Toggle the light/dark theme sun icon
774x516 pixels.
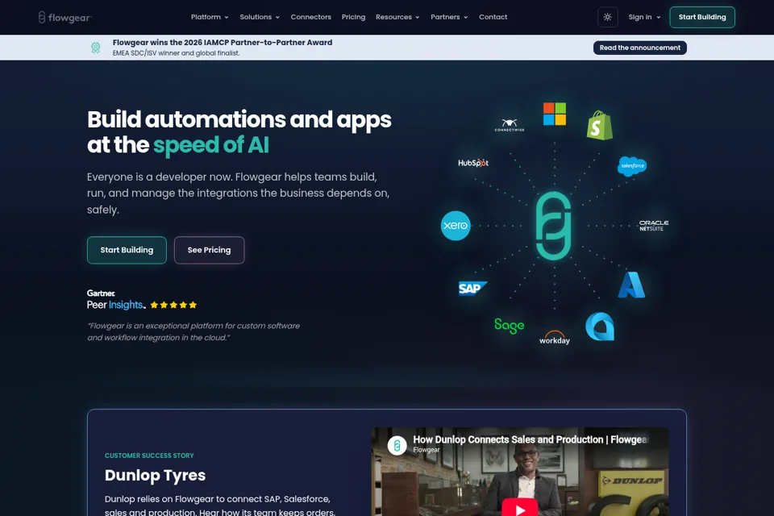coord(607,17)
